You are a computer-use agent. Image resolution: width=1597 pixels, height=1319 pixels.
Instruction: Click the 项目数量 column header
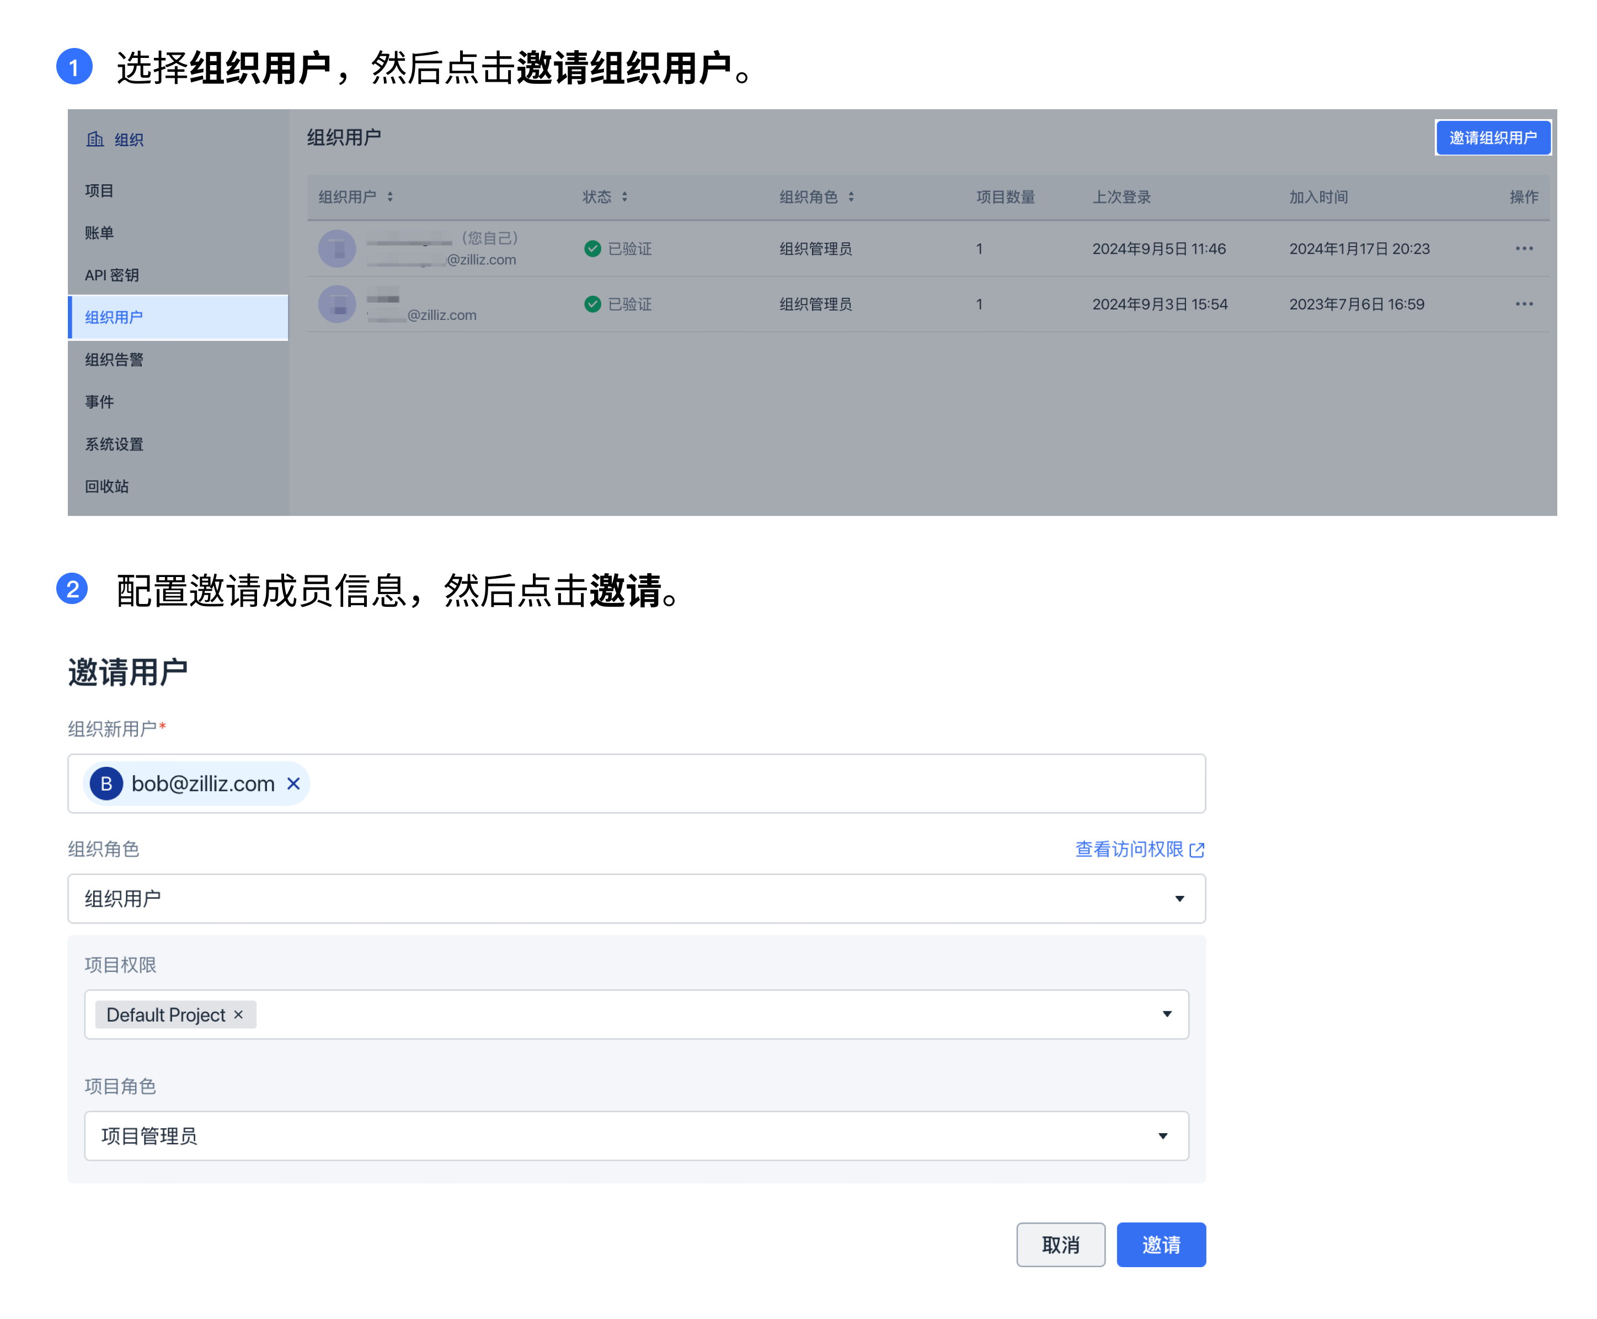coord(1005,197)
